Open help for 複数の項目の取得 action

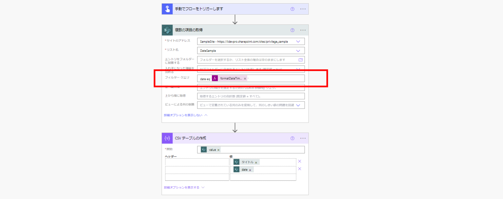click(x=292, y=30)
